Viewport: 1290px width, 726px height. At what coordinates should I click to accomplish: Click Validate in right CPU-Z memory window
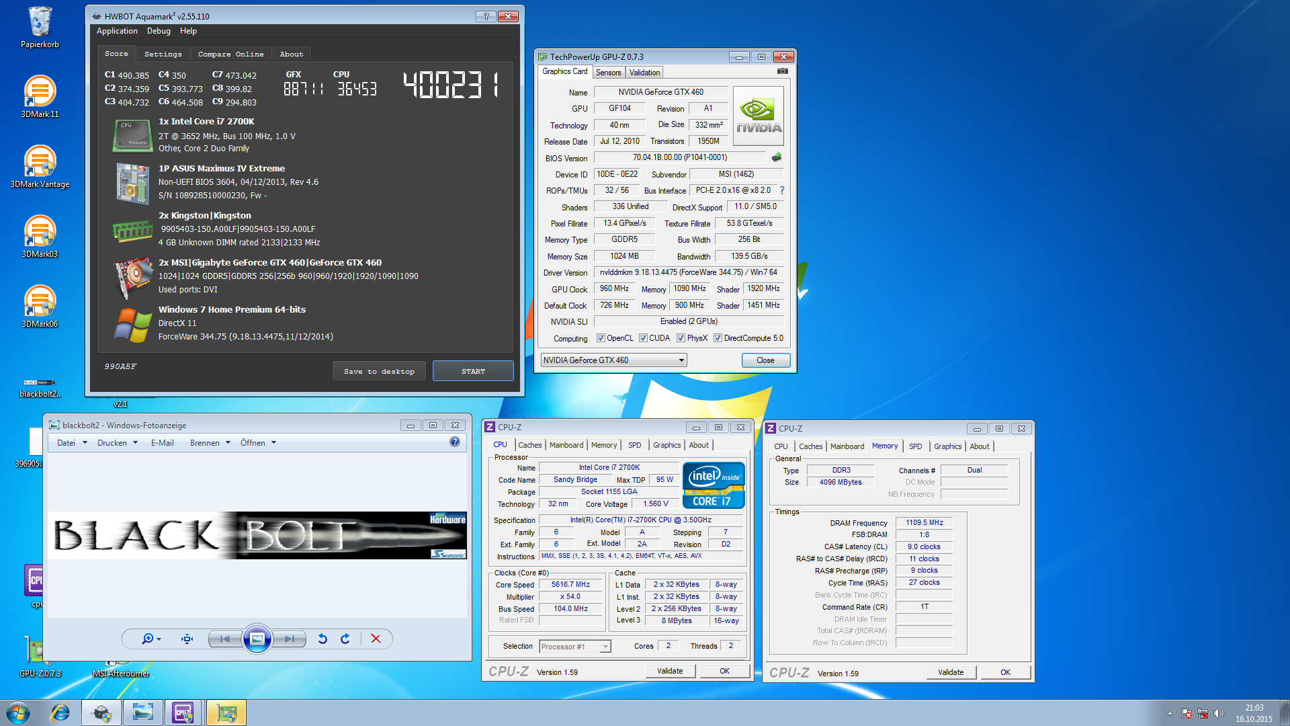951,672
